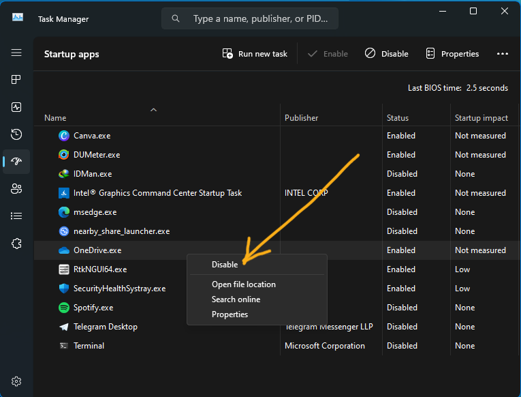Click the search magnifier icon
The image size is (521, 397).
pyautogui.click(x=176, y=18)
